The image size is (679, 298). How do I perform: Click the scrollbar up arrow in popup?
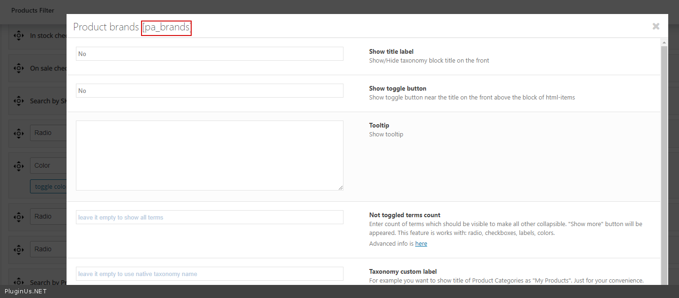coord(664,42)
